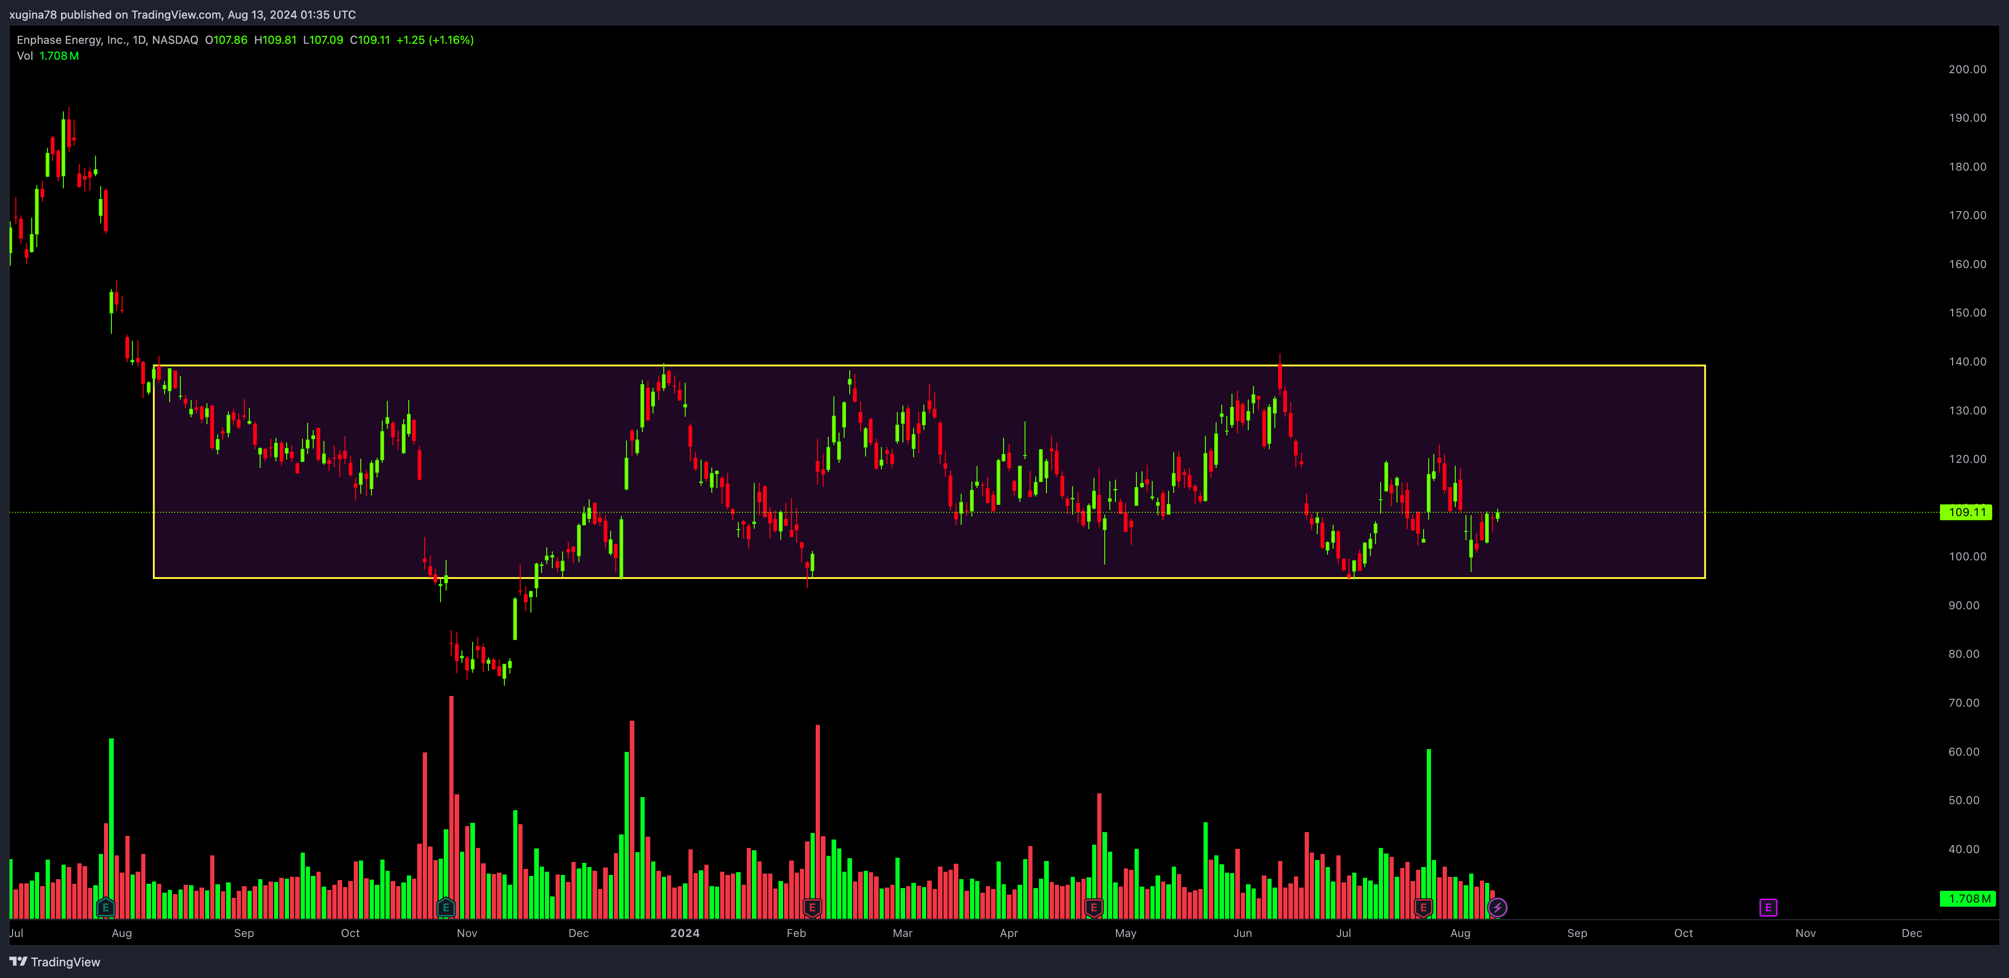Click the July 2024 earnings E marker
This screenshot has height=978, width=2009.
[1423, 907]
